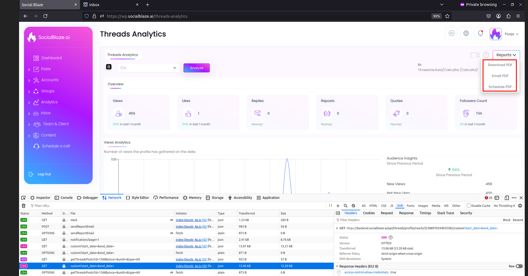
Task: Click the video camera icon near Reports
Action: click(x=474, y=55)
